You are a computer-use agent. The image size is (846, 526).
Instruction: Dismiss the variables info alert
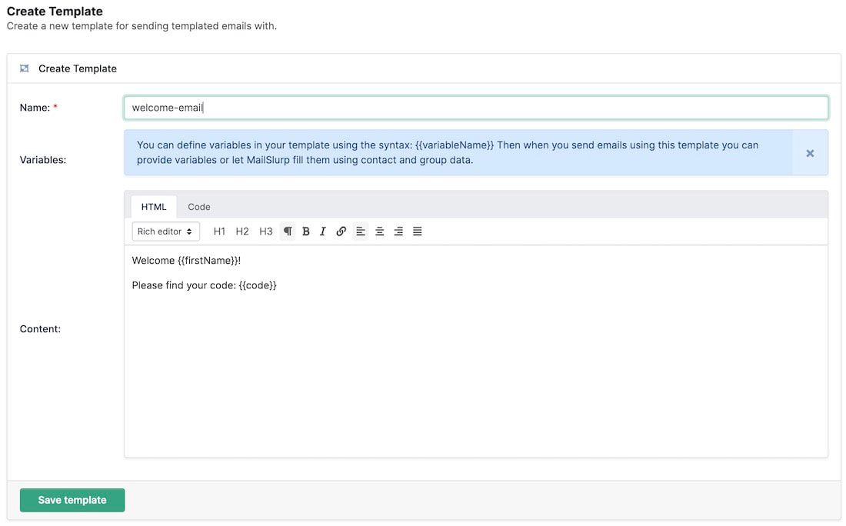coord(810,153)
